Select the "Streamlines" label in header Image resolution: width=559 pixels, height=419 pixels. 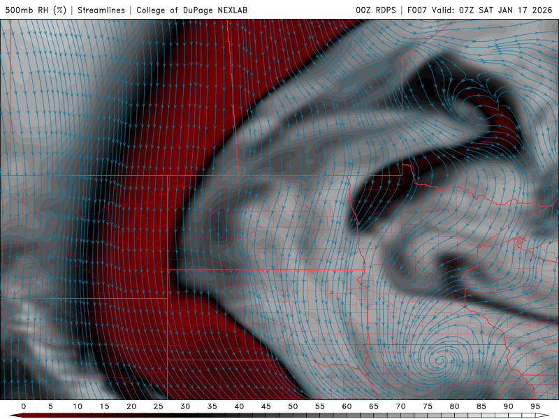coord(101,10)
